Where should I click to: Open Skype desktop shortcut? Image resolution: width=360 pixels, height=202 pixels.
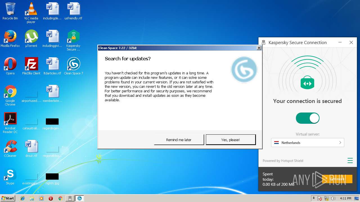(10, 176)
